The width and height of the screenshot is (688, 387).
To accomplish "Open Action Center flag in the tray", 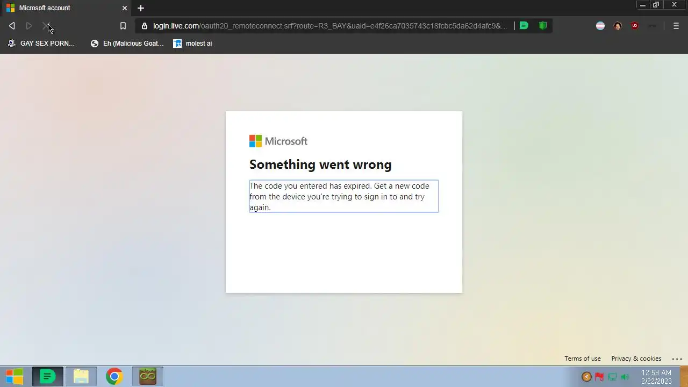I will click(599, 377).
